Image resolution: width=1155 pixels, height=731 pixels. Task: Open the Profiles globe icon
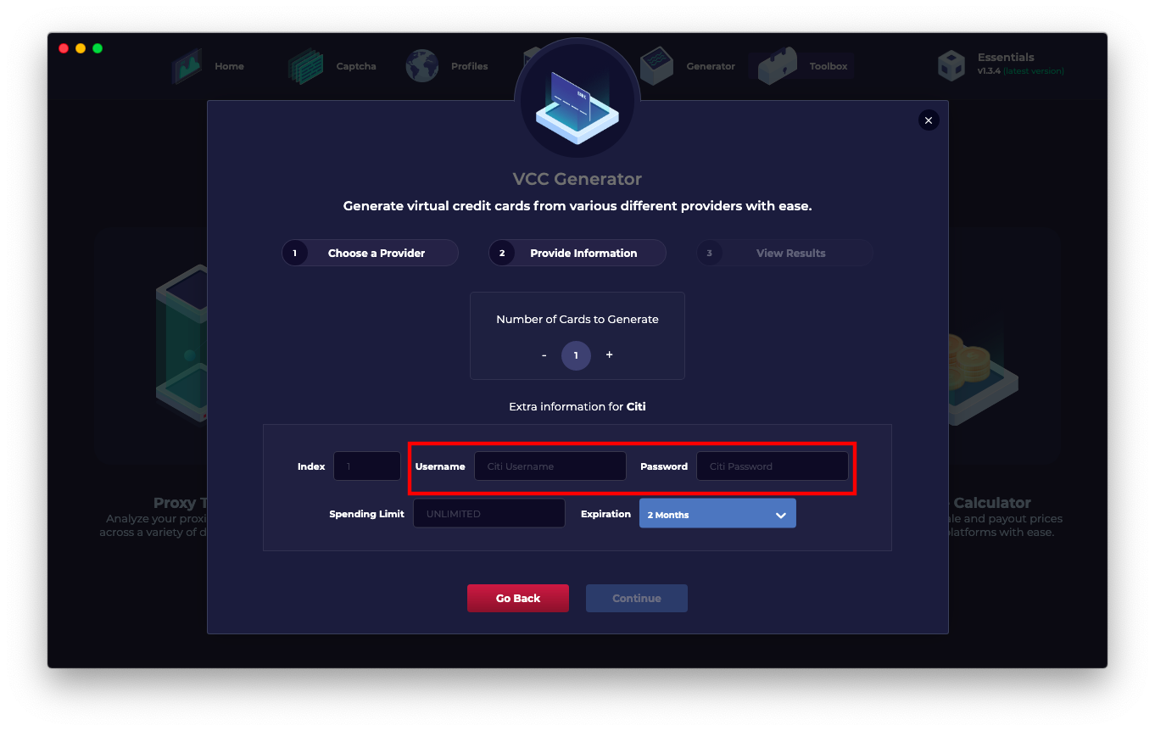pos(421,66)
